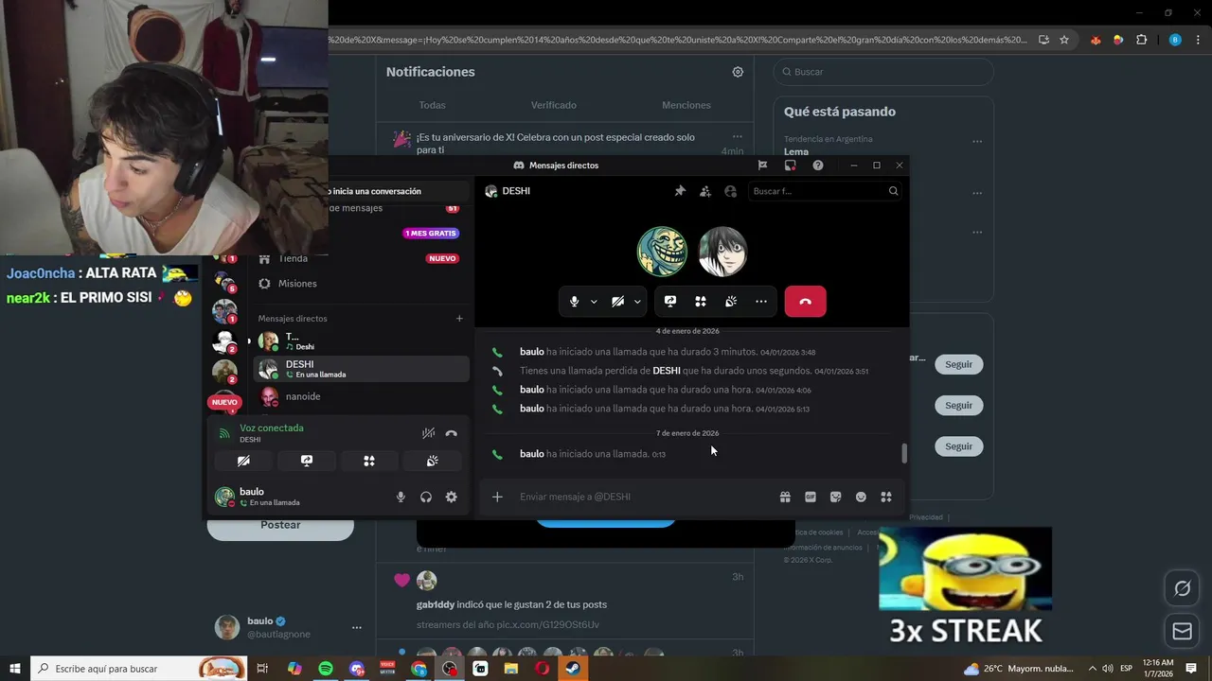Toggle noise suppression in voice panel
The image size is (1212, 681).
pyautogui.click(x=428, y=433)
